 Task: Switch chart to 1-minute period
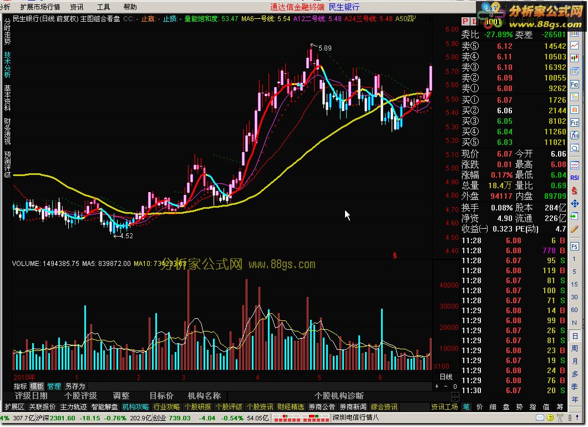pyautogui.click(x=575, y=259)
